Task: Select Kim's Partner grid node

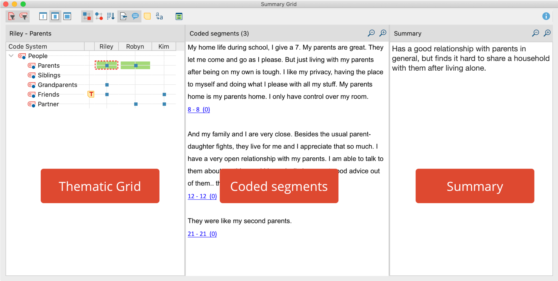Action: point(164,104)
